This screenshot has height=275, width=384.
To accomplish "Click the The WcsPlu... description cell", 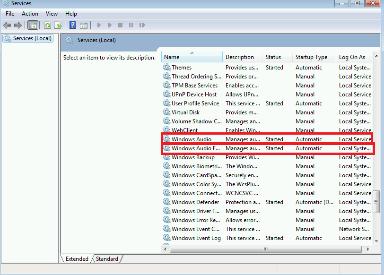I will tap(242, 184).
